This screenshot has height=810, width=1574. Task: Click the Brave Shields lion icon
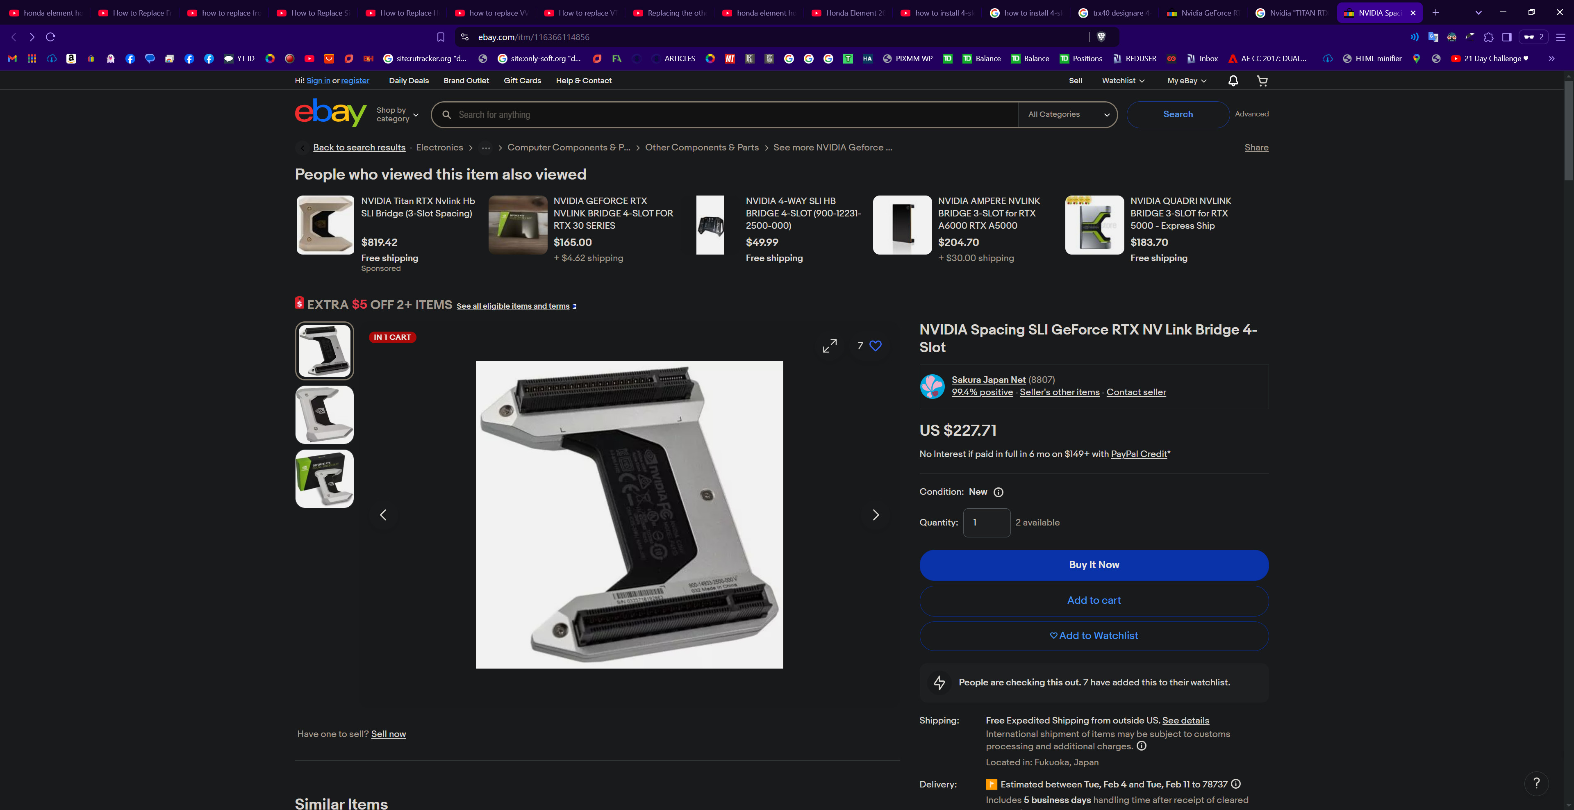[1101, 37]
